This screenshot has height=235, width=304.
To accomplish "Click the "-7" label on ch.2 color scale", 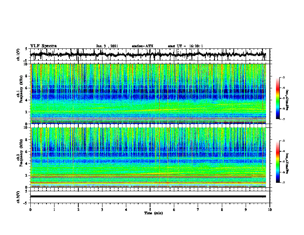I will [x=283, y=182].
